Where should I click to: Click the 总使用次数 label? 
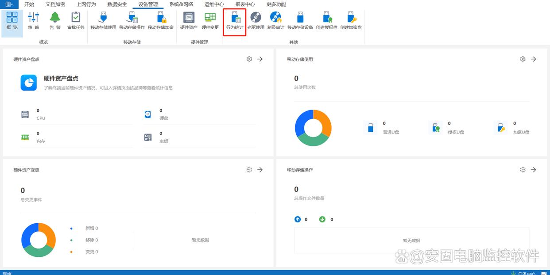coord(305,87)
